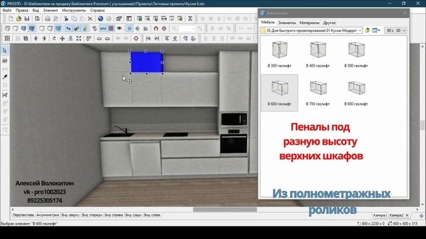Switch to the Вид сзади view tab
Image resolution: width=426 pixels, height=239 pixels.
[x=133, y=215]
